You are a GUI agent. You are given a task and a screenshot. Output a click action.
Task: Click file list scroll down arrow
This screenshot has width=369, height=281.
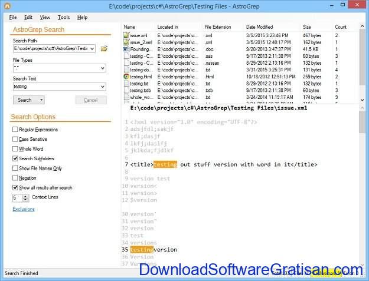click(x=362, y=100)
